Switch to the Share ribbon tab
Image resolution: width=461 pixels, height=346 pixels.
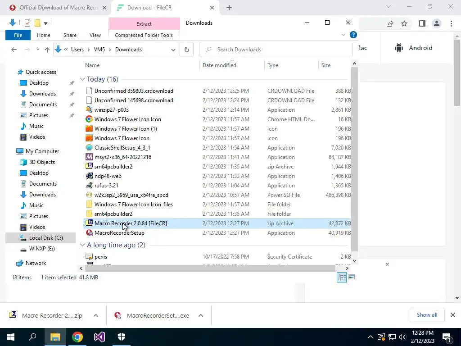click(x=70, y=35)
